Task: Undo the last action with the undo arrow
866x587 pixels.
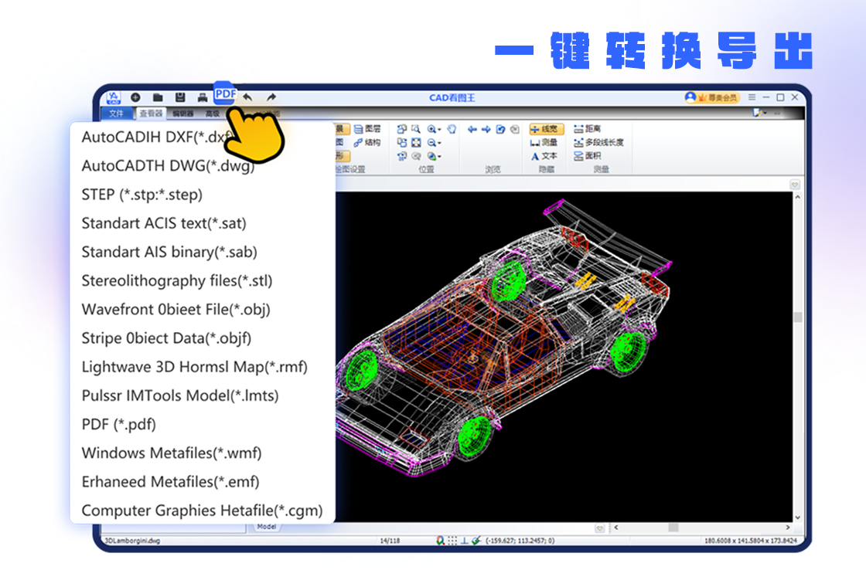Action: pos(247,97)
